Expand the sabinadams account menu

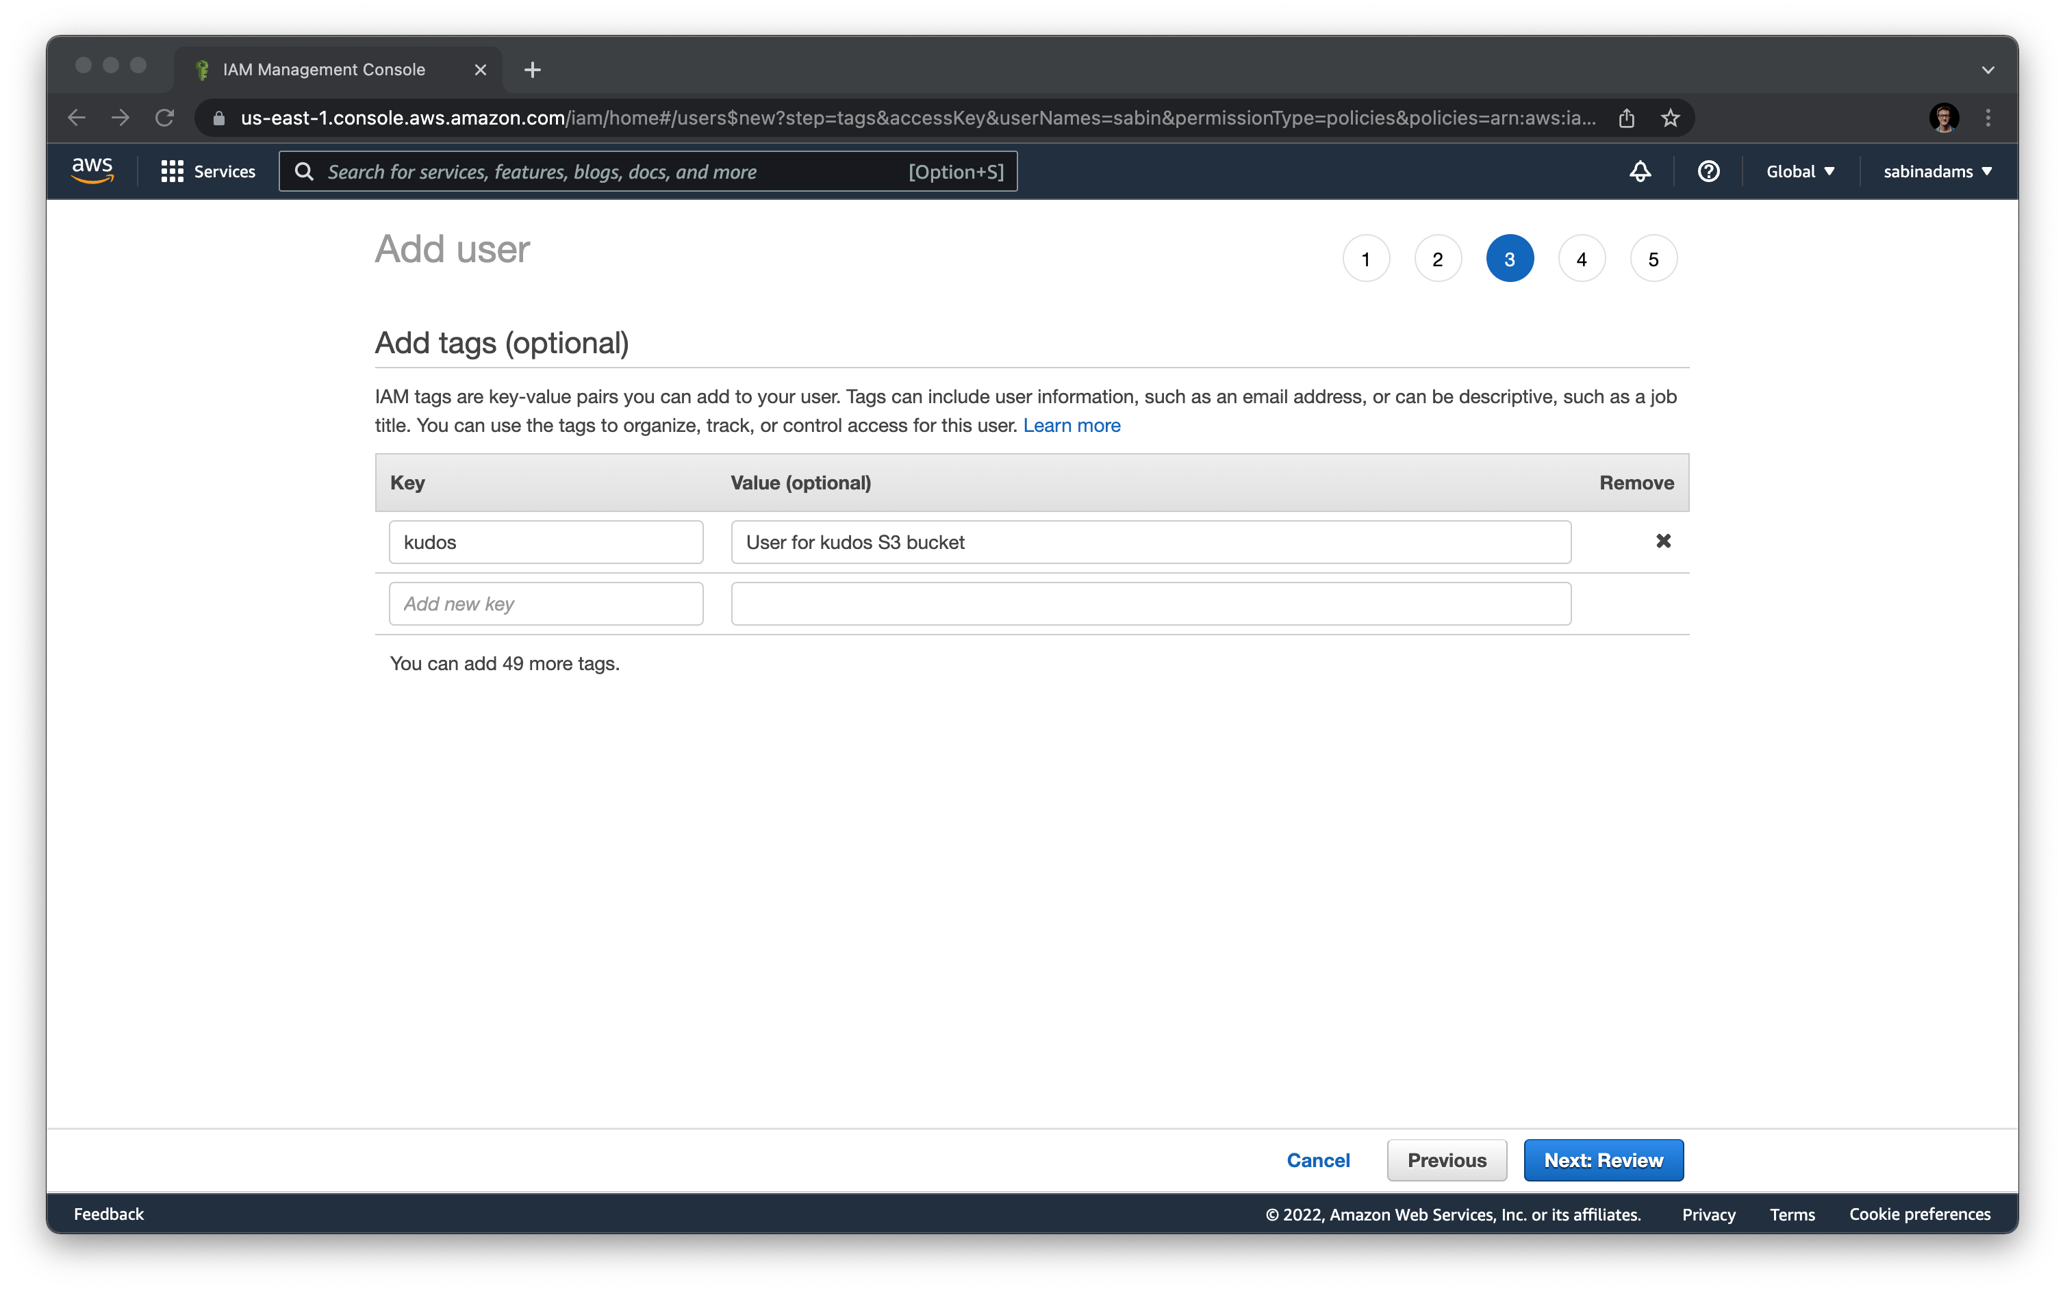pyautogui.click(x=1937, y=172)
